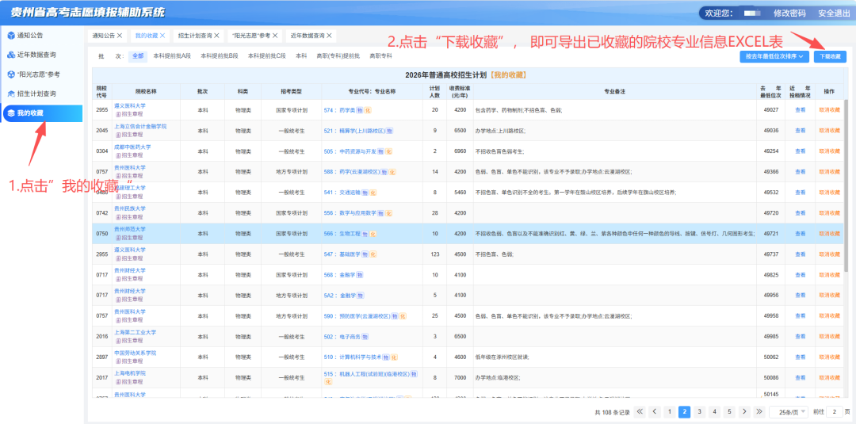856x424 pixels.
Task: Open the 按去年最低位次排序 sort dropdown
Action: (774, 56)
